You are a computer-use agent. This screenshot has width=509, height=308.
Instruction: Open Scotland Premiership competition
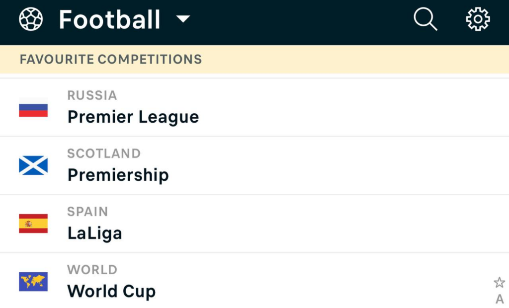coord(254,165)
